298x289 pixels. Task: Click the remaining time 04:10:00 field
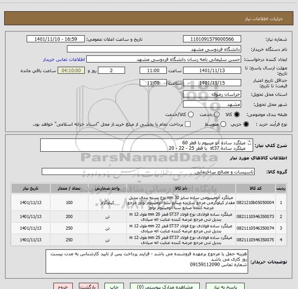tap(71, 70)
